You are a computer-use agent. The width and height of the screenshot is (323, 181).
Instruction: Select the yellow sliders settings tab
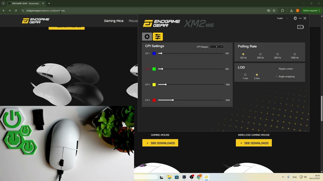pyautogui.click(x=158, y=37)
